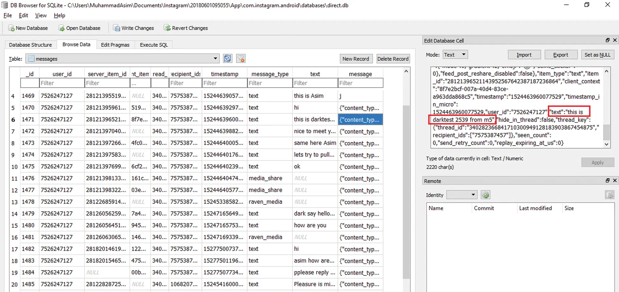
Task: Click the server_item_id filter field
Action: (107, 83)
